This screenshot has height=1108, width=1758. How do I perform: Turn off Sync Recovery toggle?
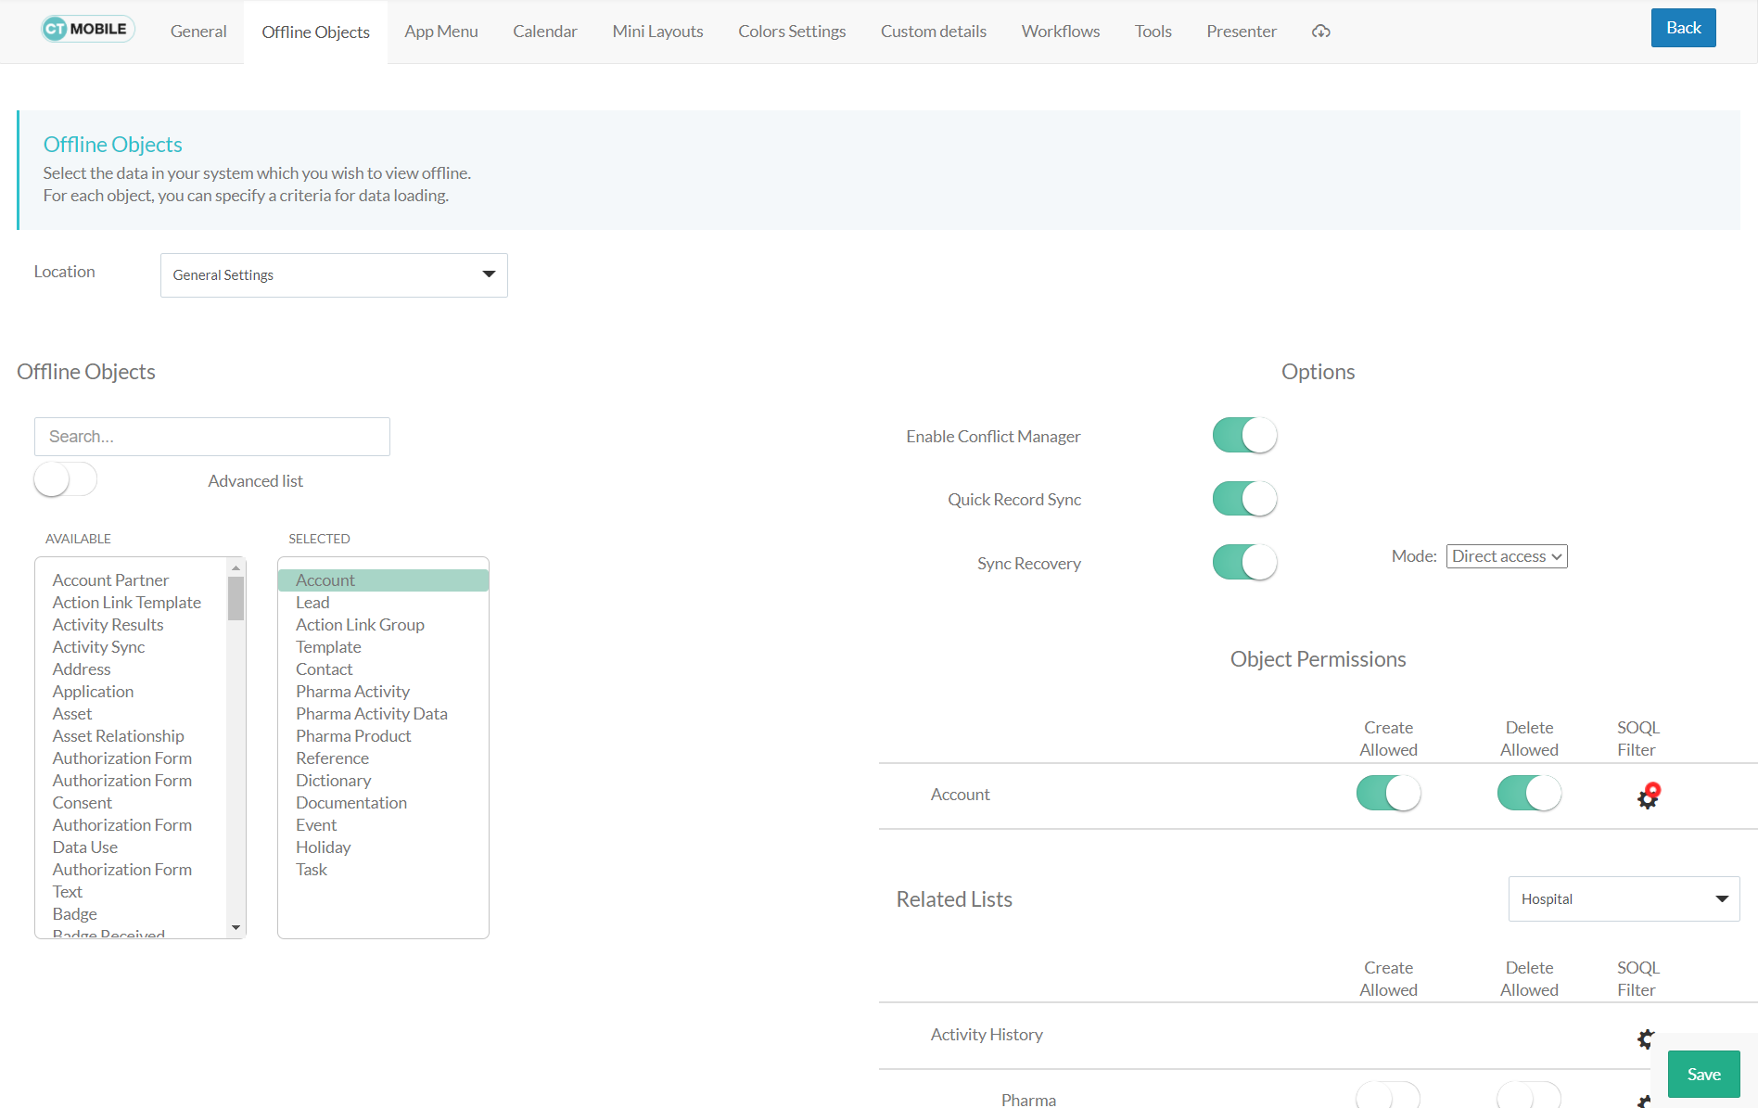click(x=1244, y=563)
